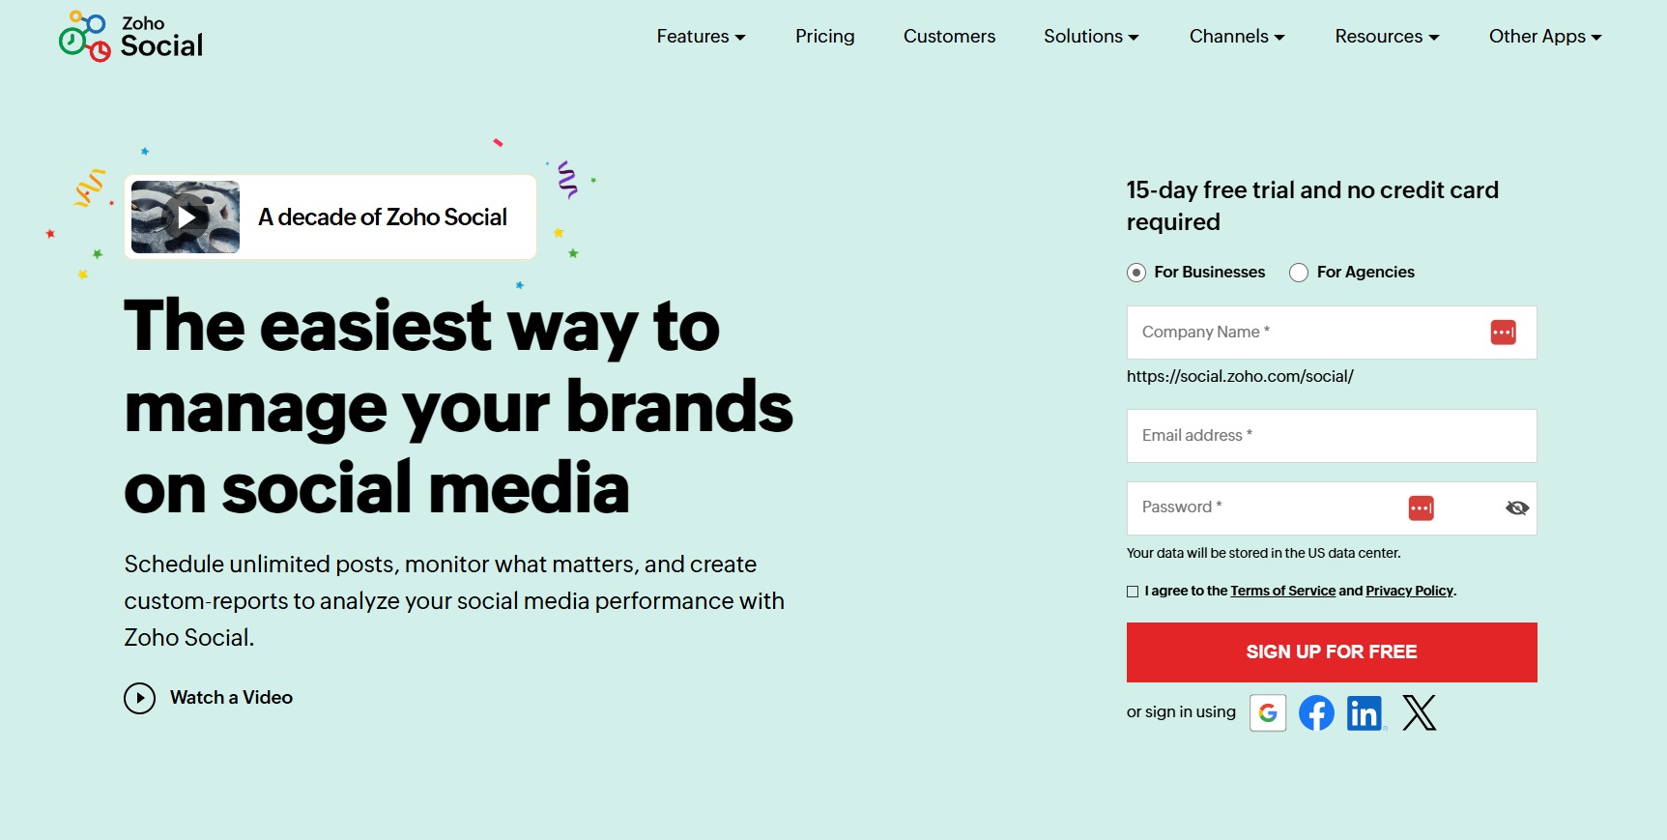1667x840 pixels.
Task: Click the SIGN UP FOR FREE button
Action: pos(1331,652)
